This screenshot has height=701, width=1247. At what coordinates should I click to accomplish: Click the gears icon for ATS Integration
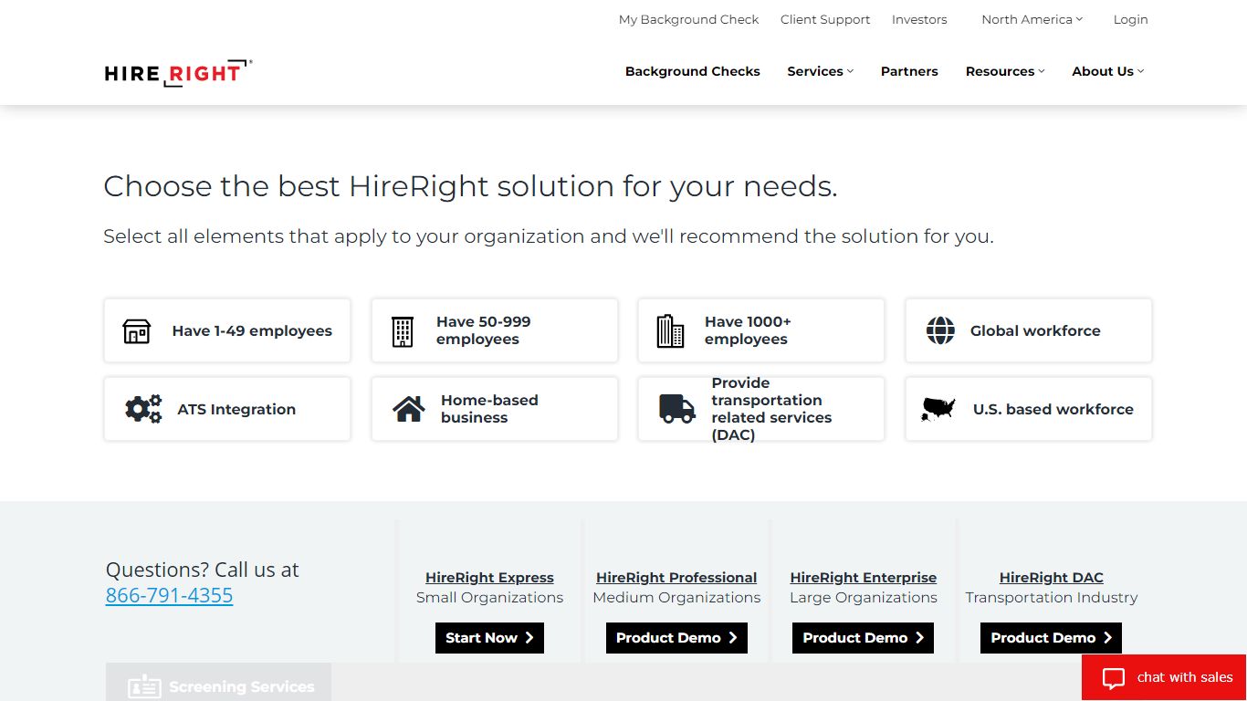point(143,409)
